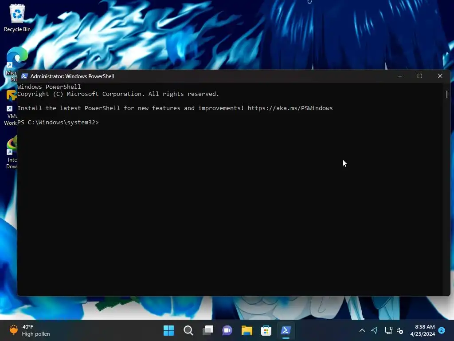Open Task View from the taskbar
Image resolution: width=454 pixels, height=341 pixels.
pos(208,330)
